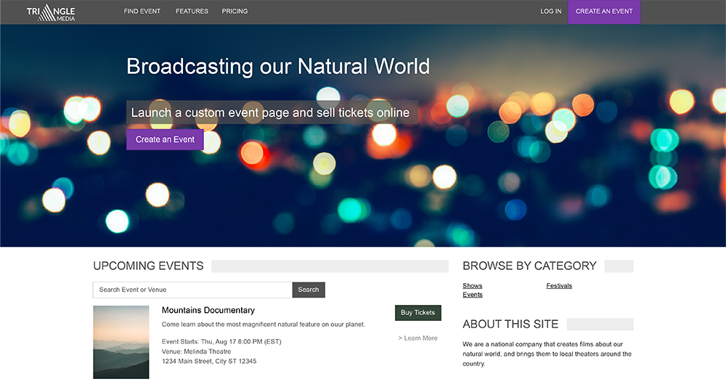The width and height of the screenshot is (726, 392).
Task: Open the Find Event menu item
Action: click(x=142, y=11)
